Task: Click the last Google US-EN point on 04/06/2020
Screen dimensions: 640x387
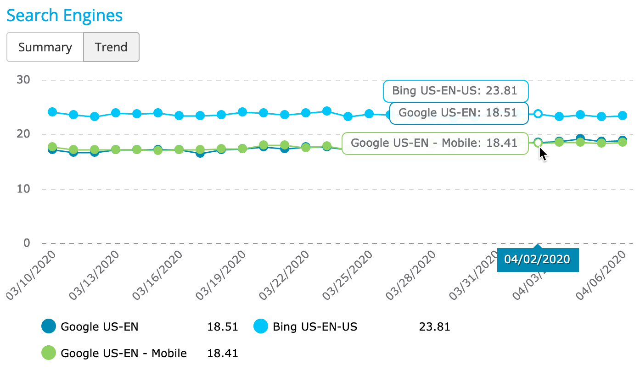Action: click(x=623, y=139)
